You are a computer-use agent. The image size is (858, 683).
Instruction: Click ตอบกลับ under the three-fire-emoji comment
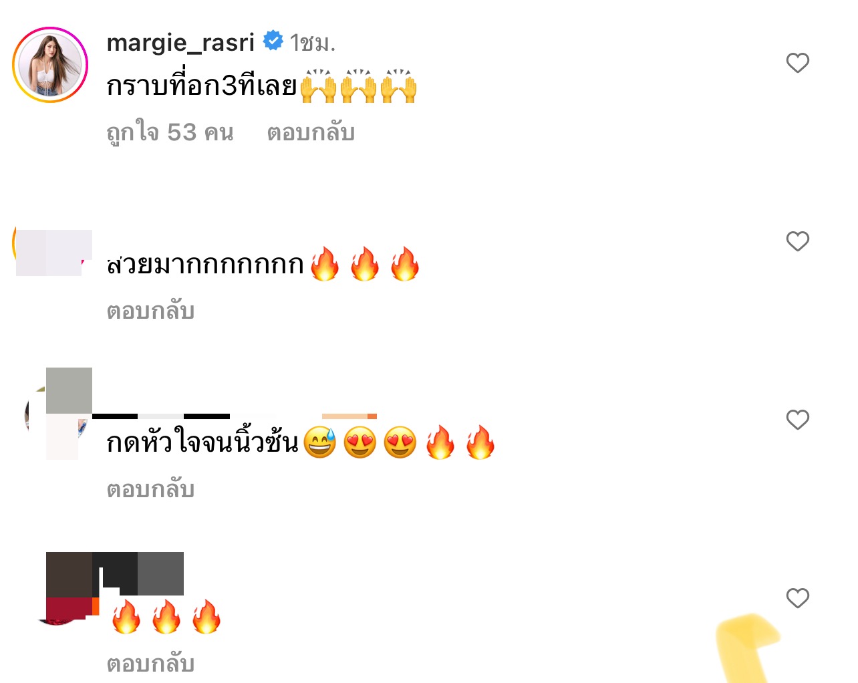pos(150,663)
